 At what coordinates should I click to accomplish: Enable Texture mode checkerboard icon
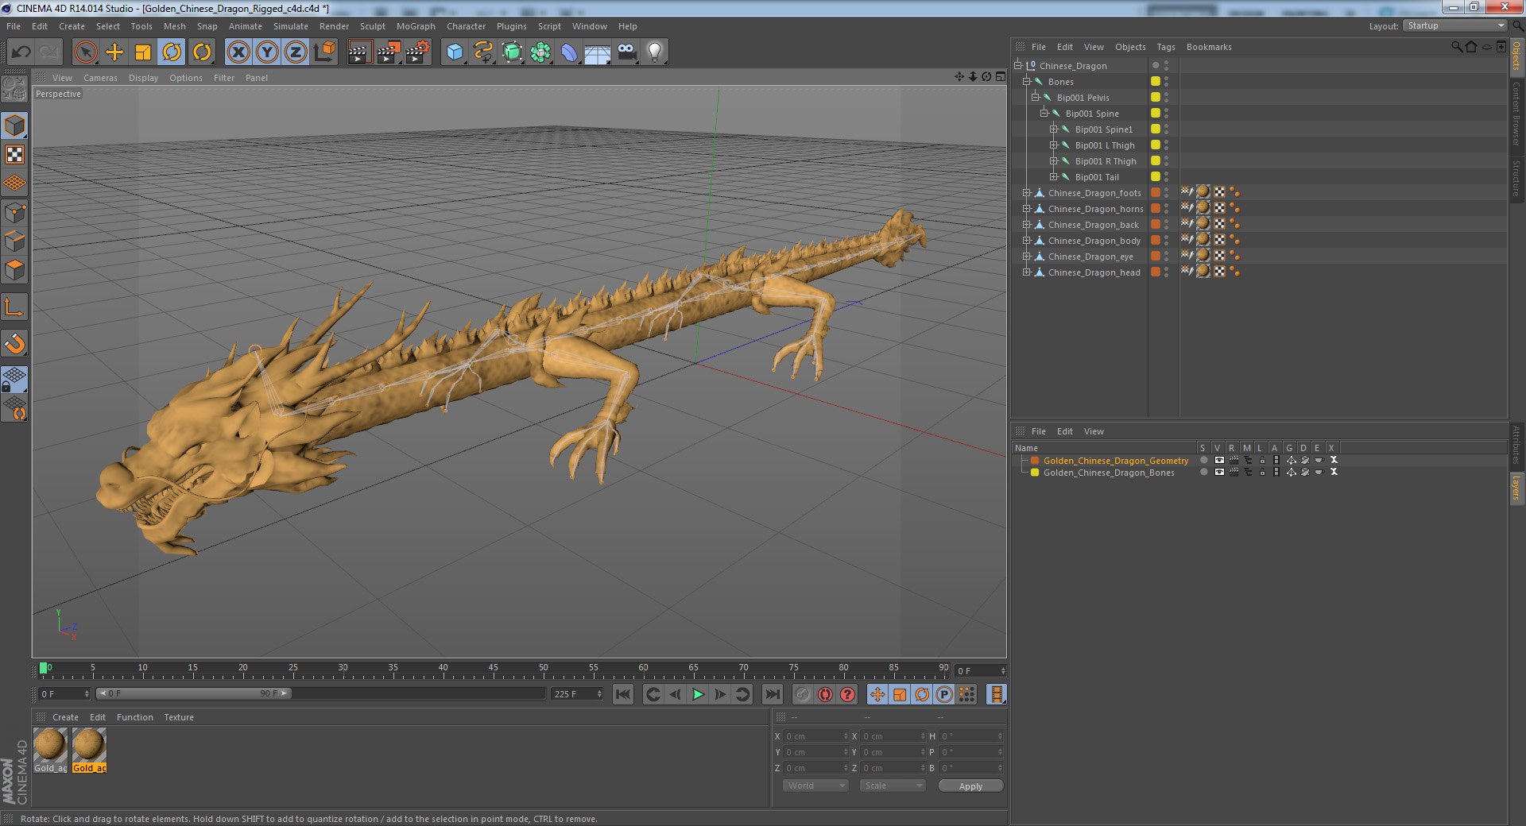(15, 155)
